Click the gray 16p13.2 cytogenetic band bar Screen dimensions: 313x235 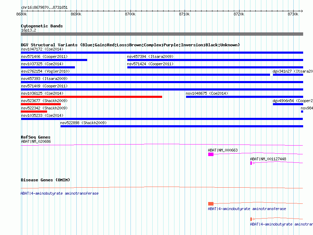162,34
